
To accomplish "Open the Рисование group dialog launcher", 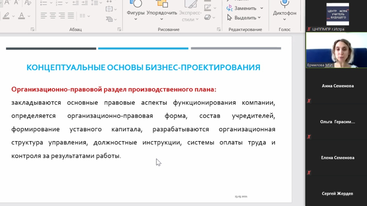I will click(219, 29).
